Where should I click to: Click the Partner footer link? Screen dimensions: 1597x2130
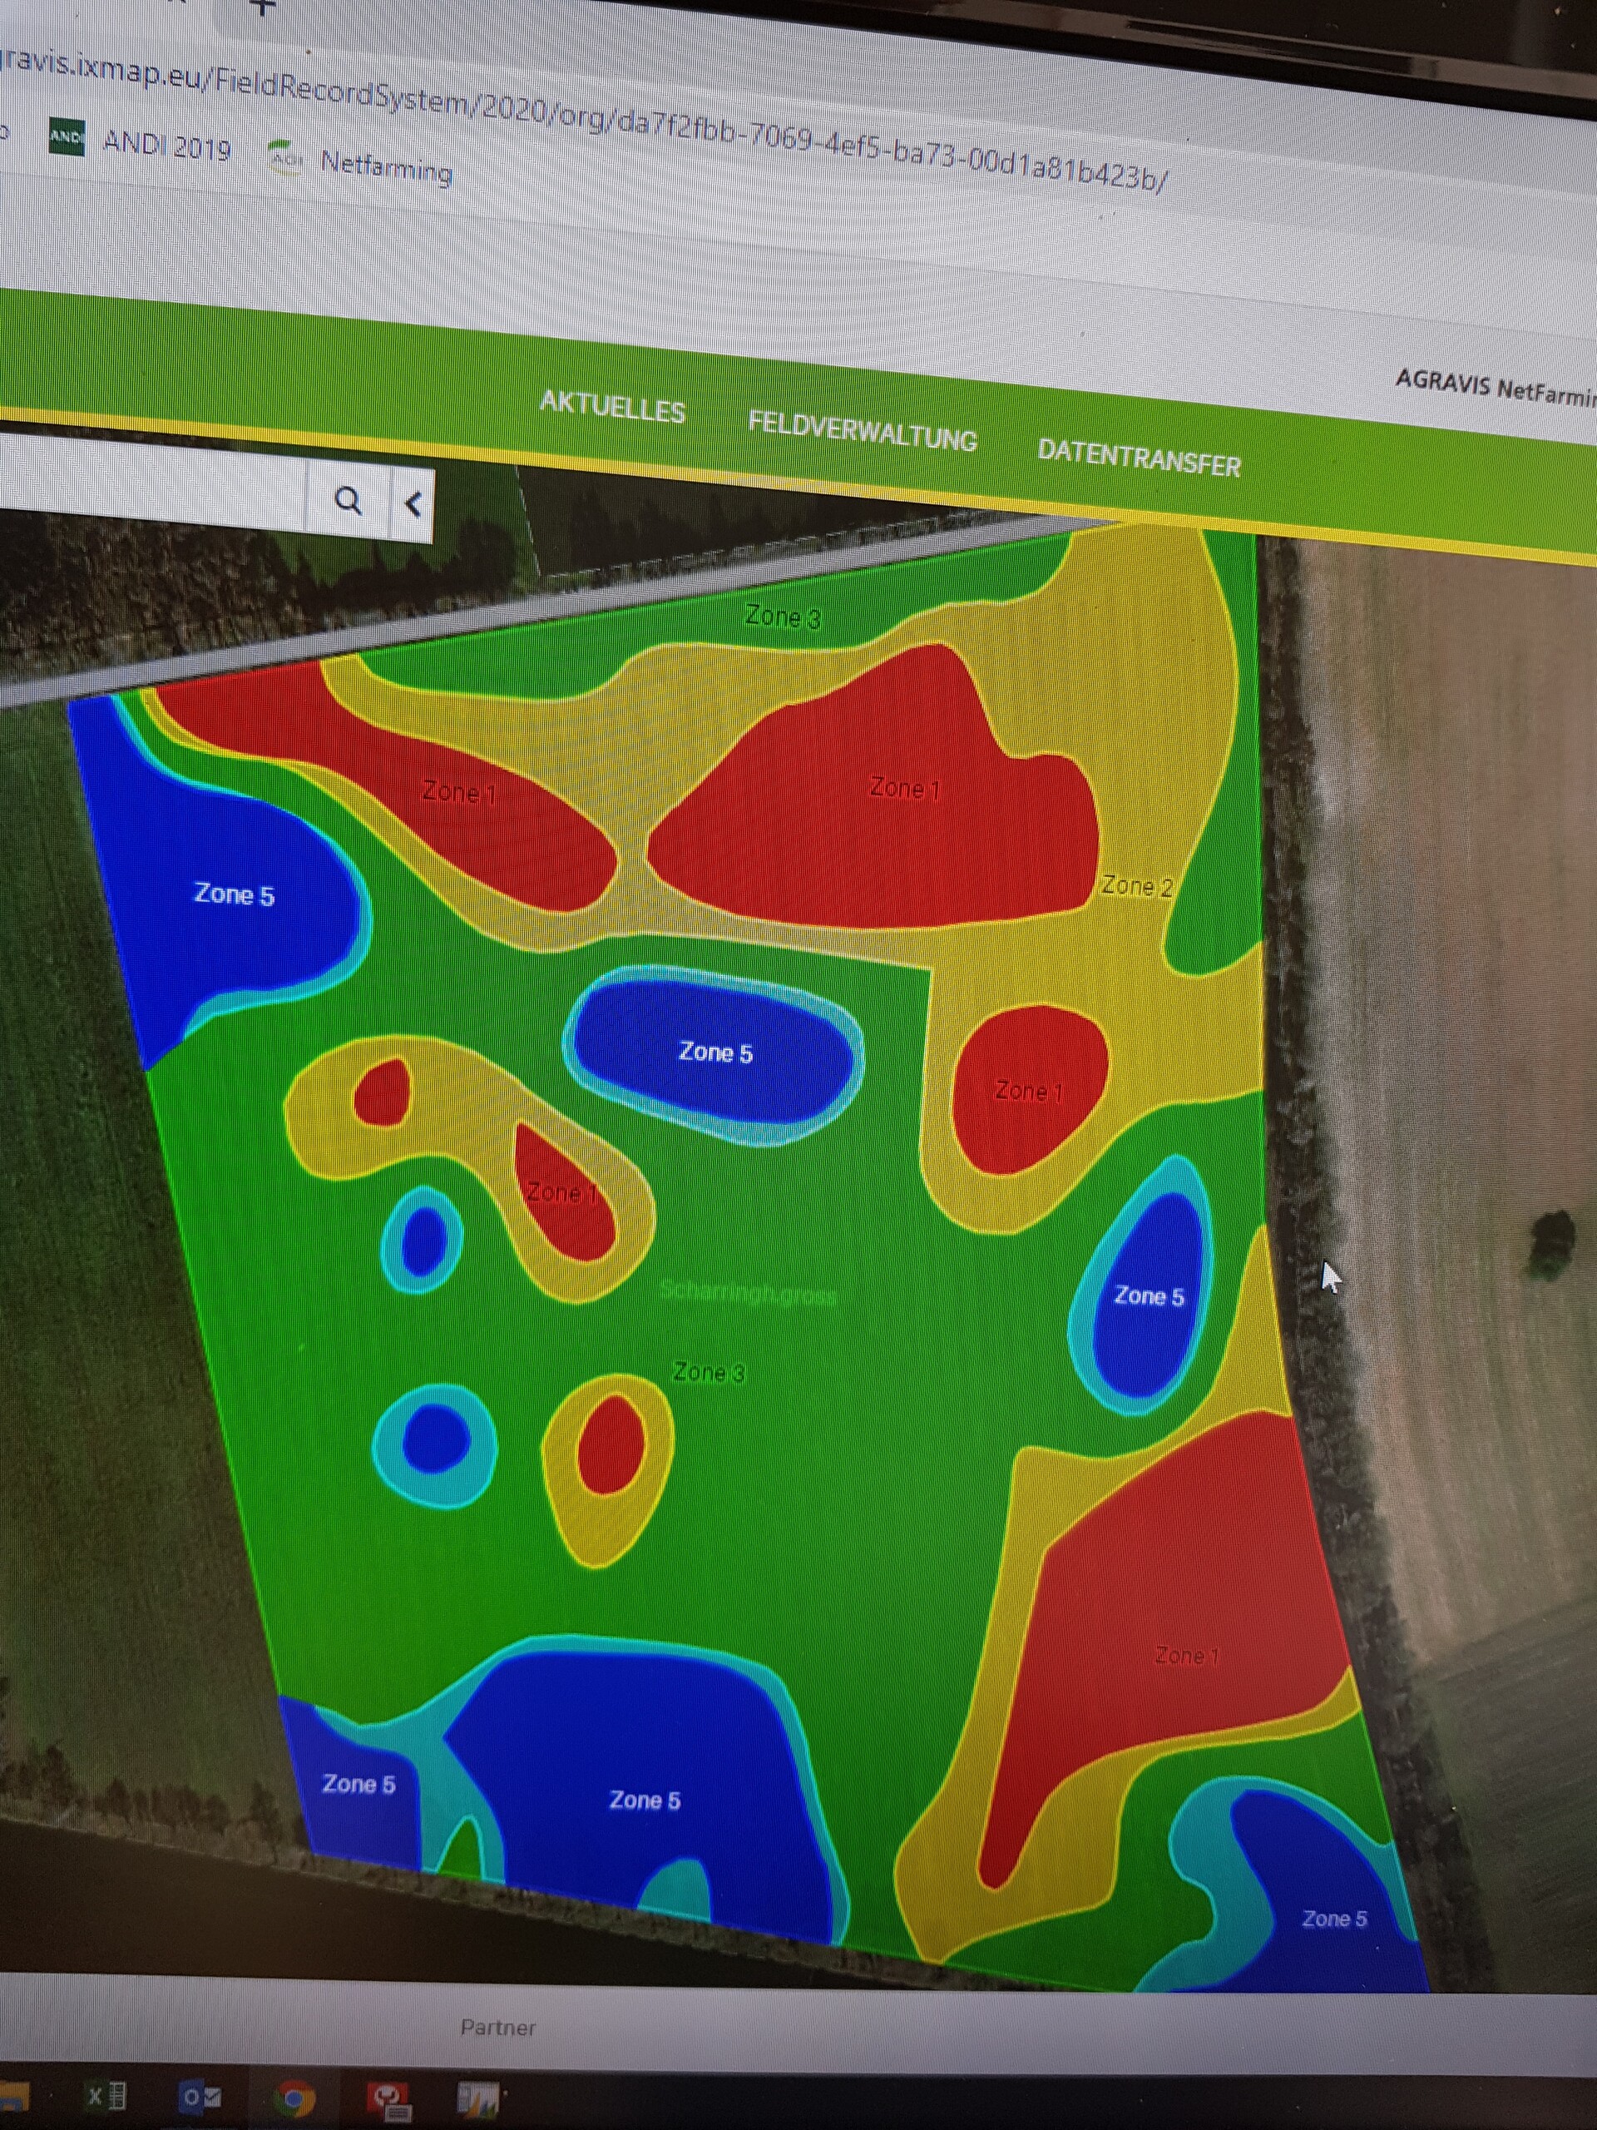pyautogui.click(x=497, y=2027)
